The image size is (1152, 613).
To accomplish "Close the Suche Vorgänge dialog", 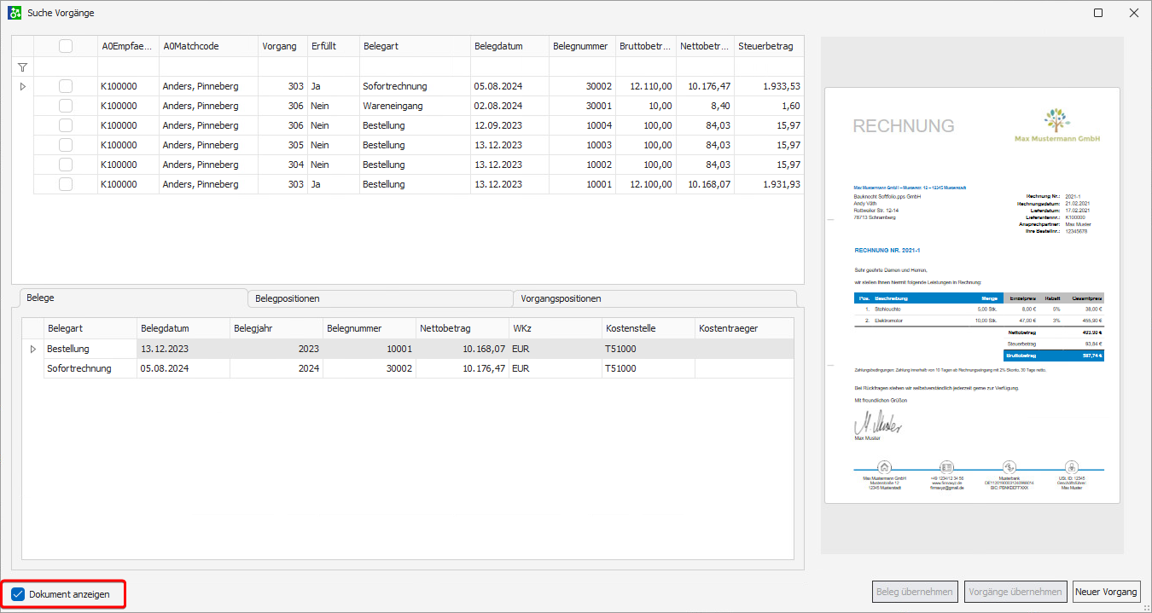I will click(x=1133, y=13).
